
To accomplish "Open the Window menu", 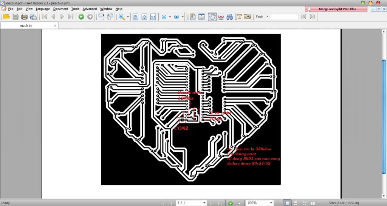I will tap(106, 9).
